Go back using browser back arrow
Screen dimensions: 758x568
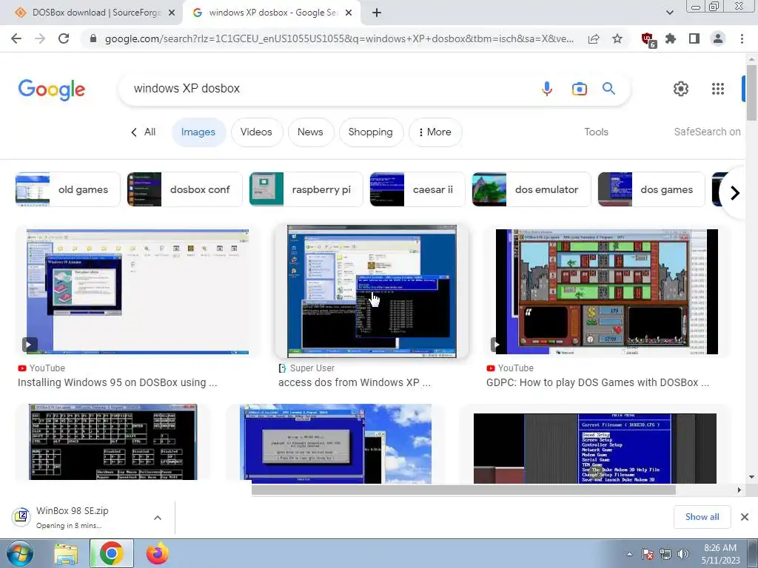click(x=16, y=38)
